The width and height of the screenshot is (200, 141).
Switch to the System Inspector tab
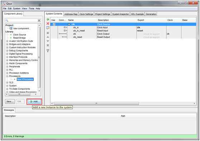(x=120, y=14)
